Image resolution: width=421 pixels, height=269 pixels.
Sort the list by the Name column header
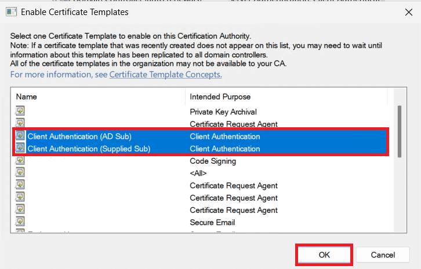27,97
